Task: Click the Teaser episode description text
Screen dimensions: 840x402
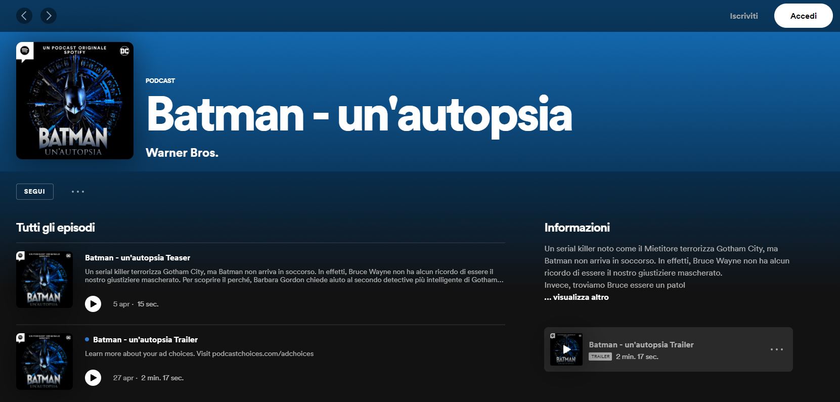Action: (x=294, y=276)
